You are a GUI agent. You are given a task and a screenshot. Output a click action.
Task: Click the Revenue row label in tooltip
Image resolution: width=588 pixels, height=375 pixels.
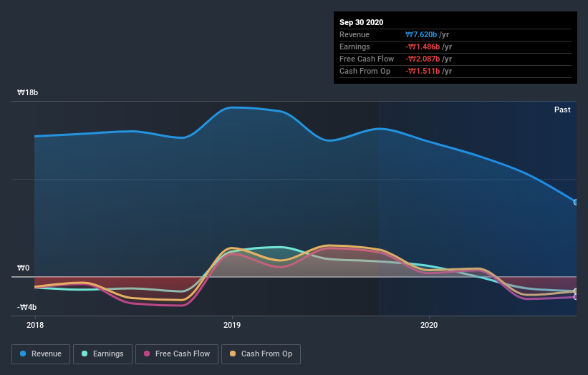pos(355,34)
